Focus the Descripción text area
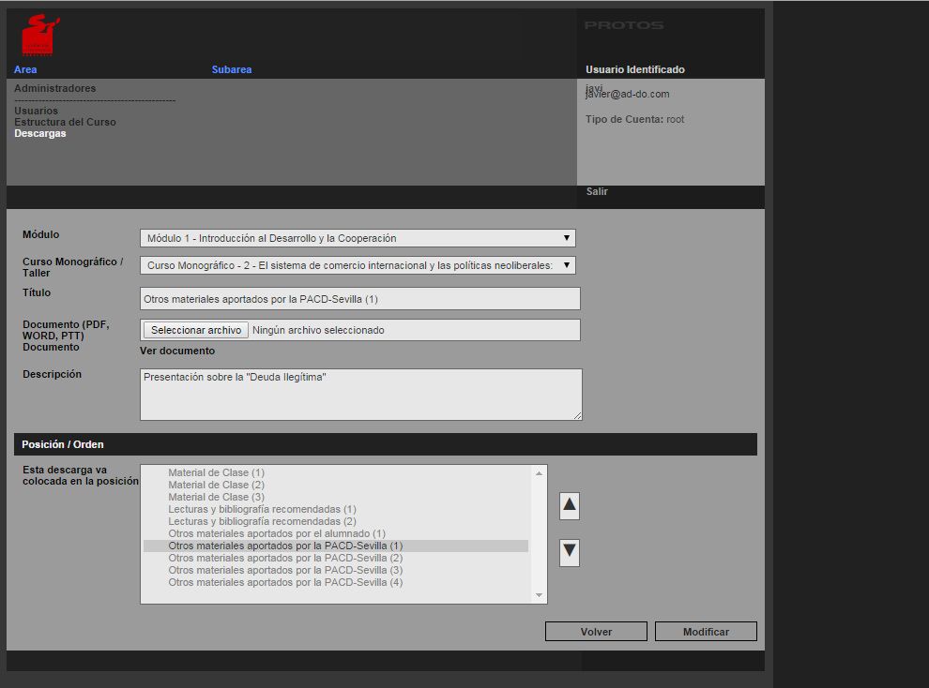 (359, 394)
